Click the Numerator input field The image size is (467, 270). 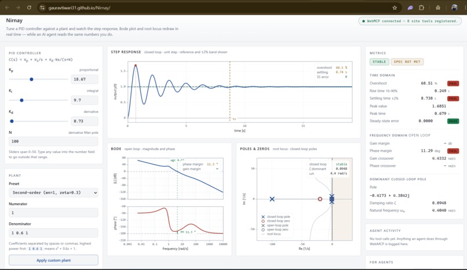[x=53, y=213]
